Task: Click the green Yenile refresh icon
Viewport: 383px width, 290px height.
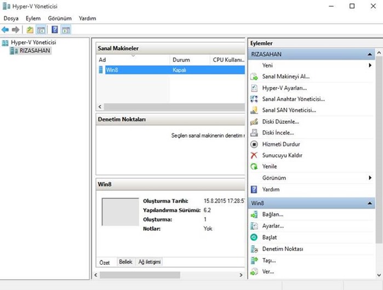Action: (254, 166)
